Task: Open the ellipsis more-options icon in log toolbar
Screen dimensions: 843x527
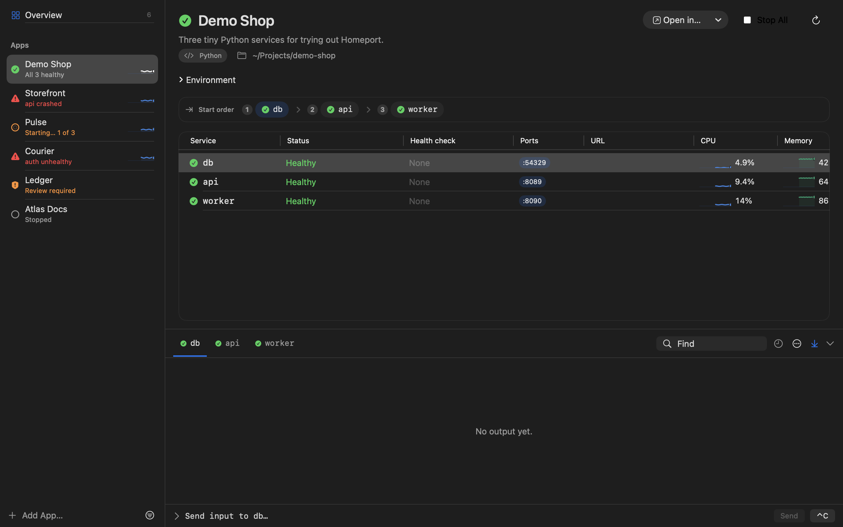Action: [797, 344]
